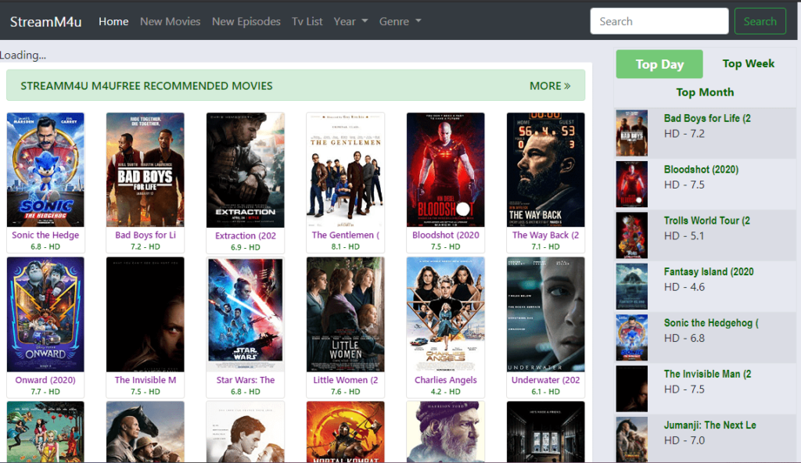
Task: Click the '7.7 - HD' rating under Onward
Action: click(x=45, y=392)
